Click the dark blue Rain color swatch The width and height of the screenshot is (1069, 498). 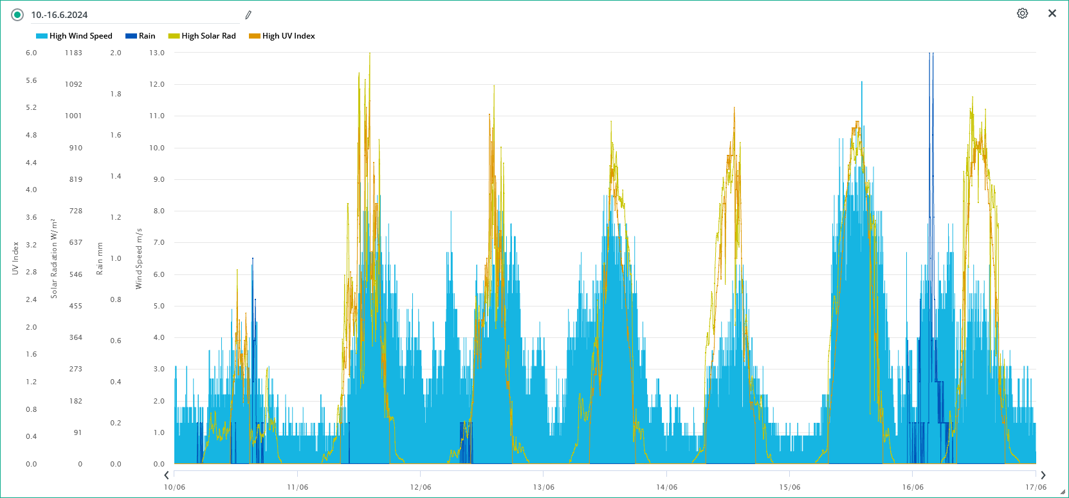131,36
